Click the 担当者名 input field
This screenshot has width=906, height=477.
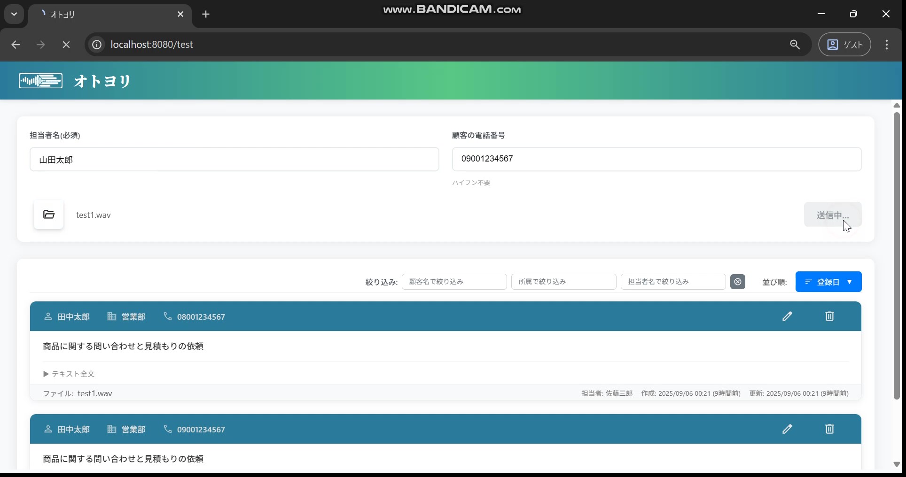click(x=234, y=160)
